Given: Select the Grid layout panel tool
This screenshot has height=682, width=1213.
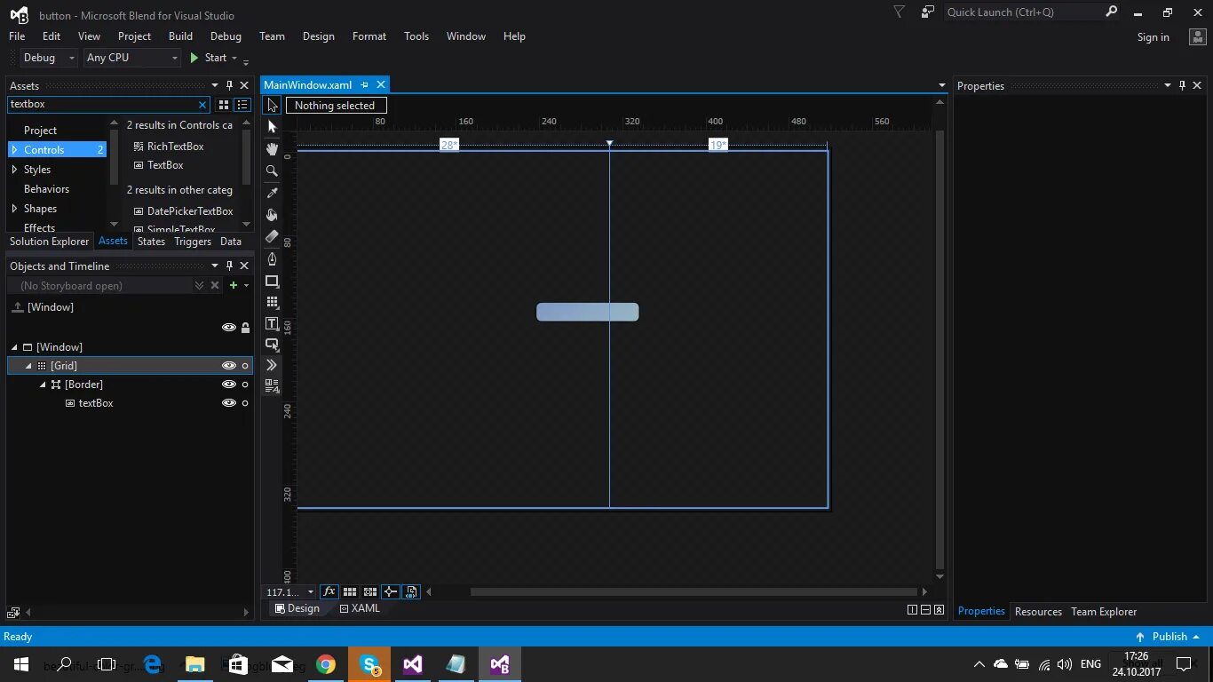Looking at the screenshot, I should click(x=272, y=302).
